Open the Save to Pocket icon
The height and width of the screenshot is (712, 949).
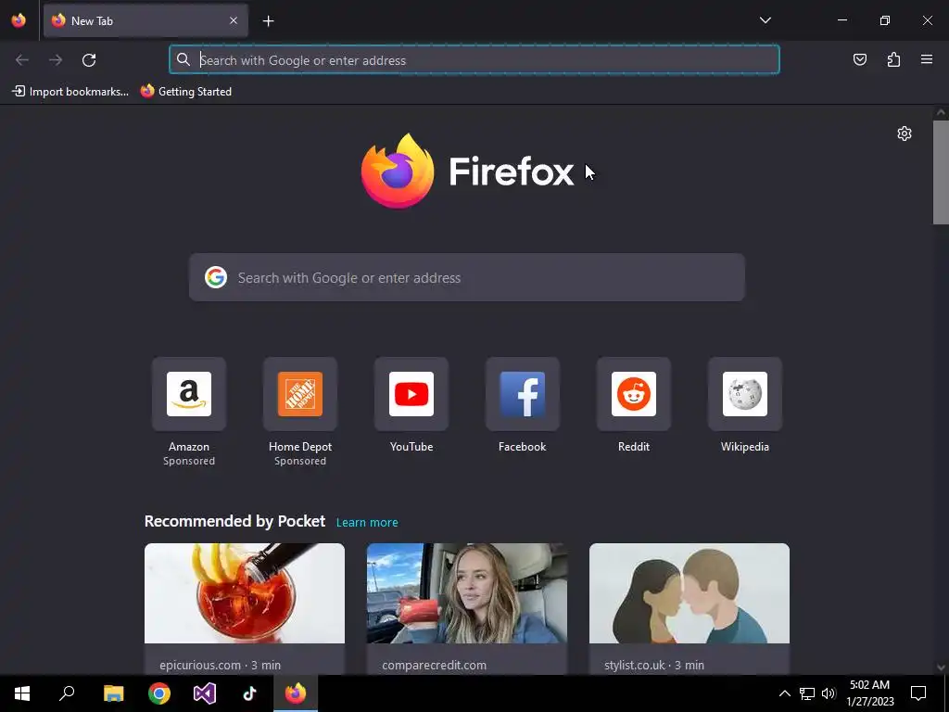point(859,59)
